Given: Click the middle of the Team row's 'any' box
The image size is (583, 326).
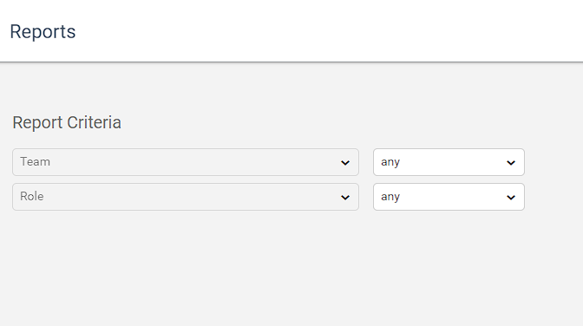Looking at the screenshot, I should [x=449, y=162].
